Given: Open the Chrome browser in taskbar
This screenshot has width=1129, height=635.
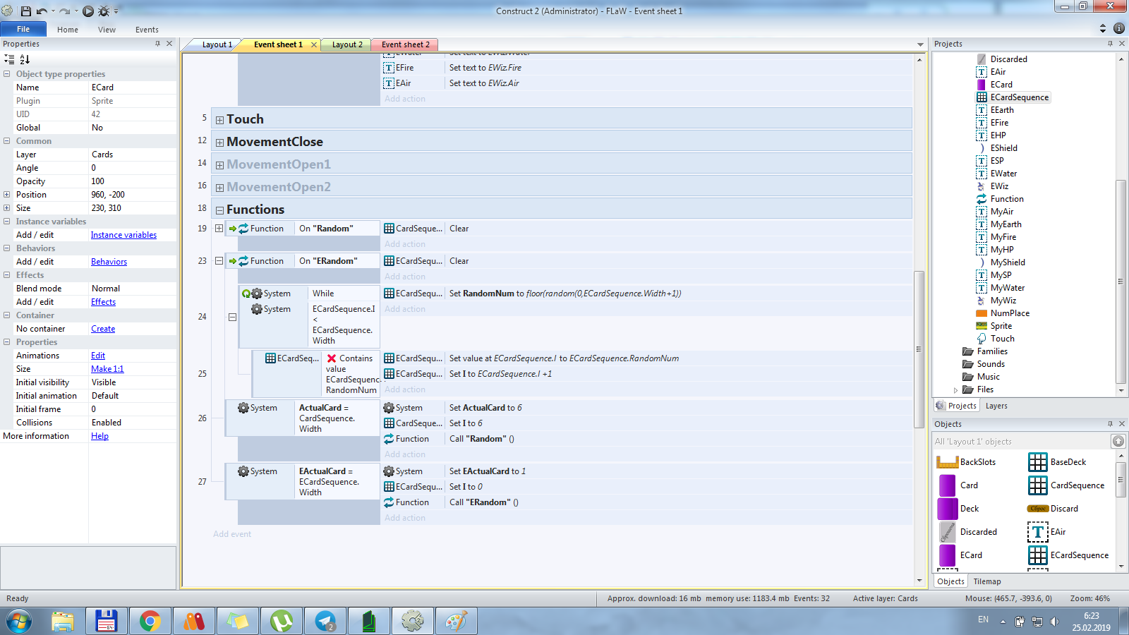Looking at the screenshot, I should pyautogui.click(x=150, y=622).
